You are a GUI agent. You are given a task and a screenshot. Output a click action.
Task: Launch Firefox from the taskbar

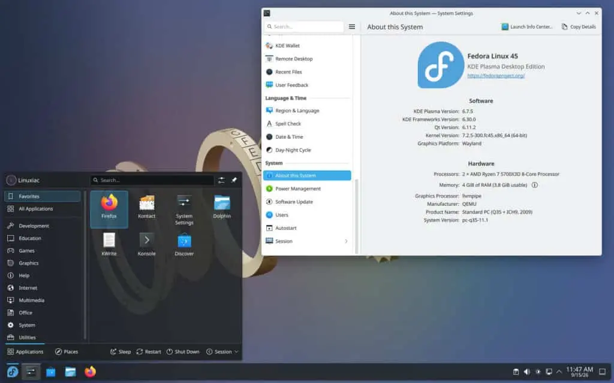coord(90,372)
